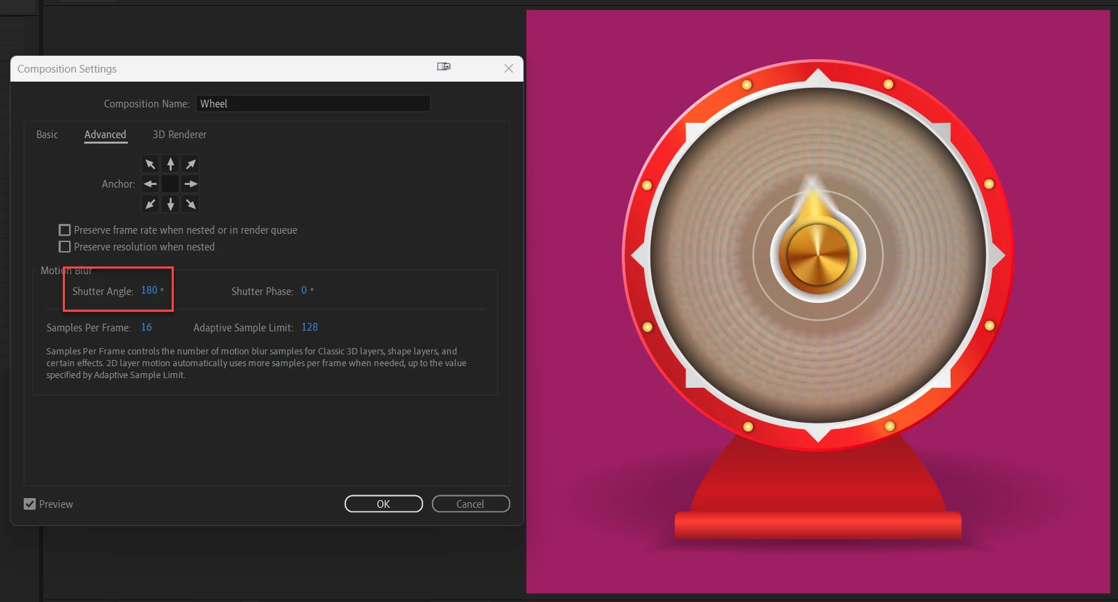Select the Advanced tab
Viewport: 1118px width, 602px height.
[x=105, y=135]
